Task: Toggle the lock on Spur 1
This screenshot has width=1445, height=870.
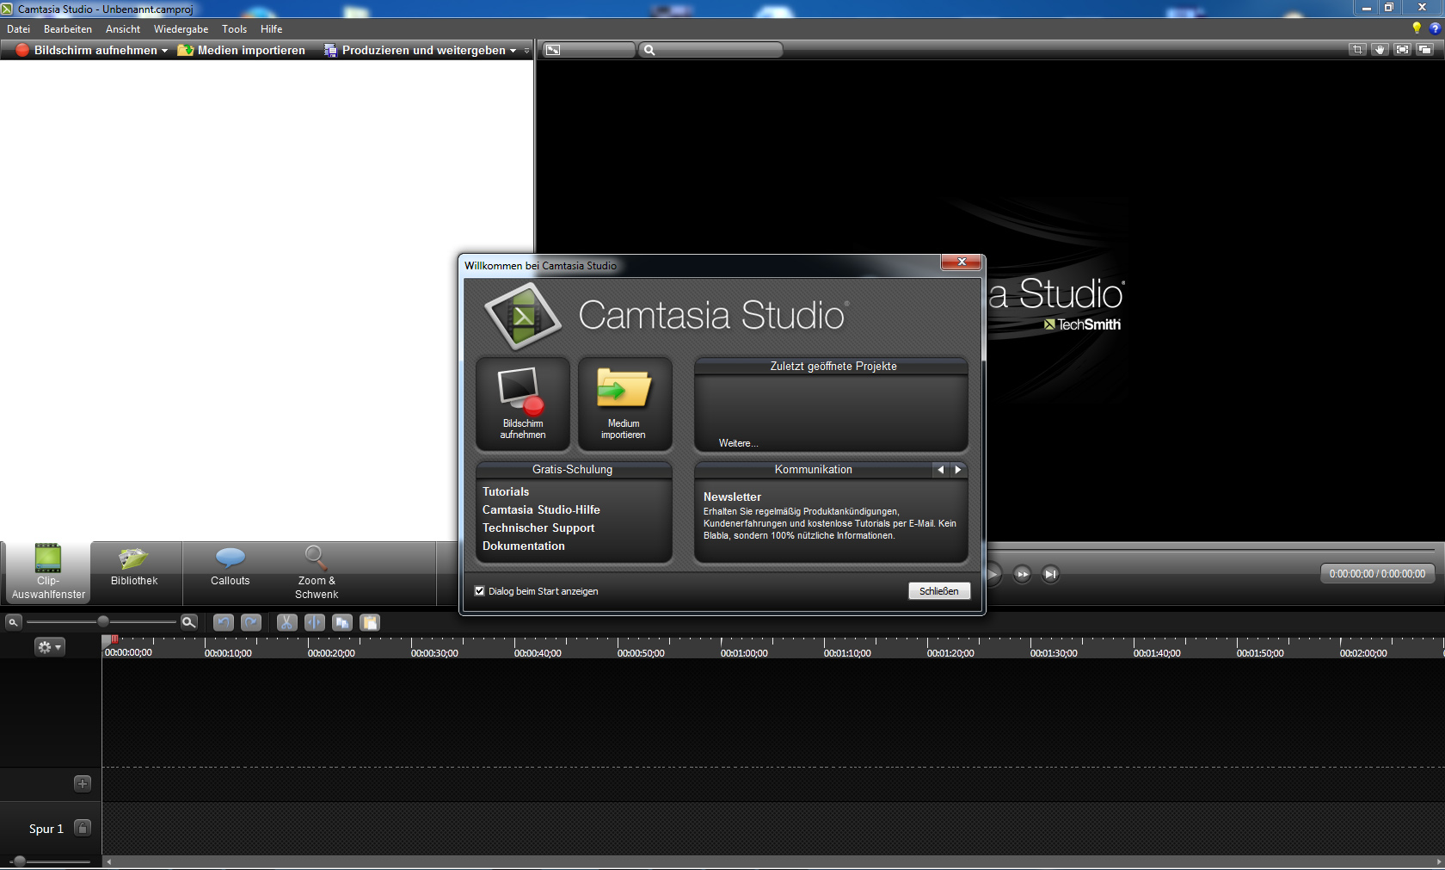Action: click(83, 828)
